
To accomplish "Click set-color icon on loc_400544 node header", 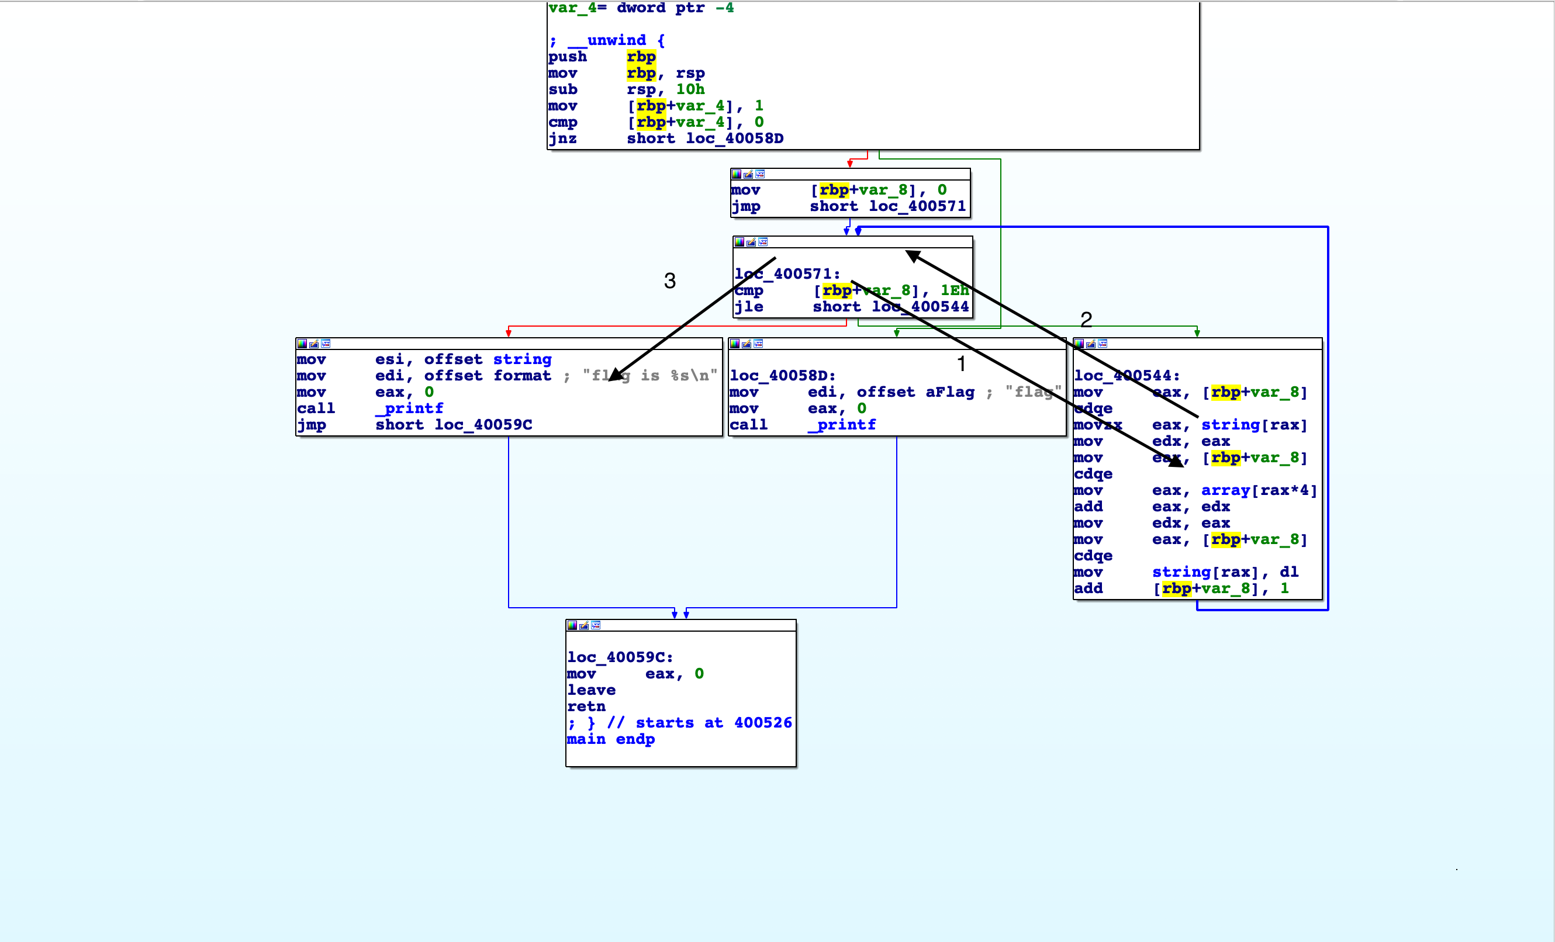I will pyautogui.click(x=1079, y=344).
